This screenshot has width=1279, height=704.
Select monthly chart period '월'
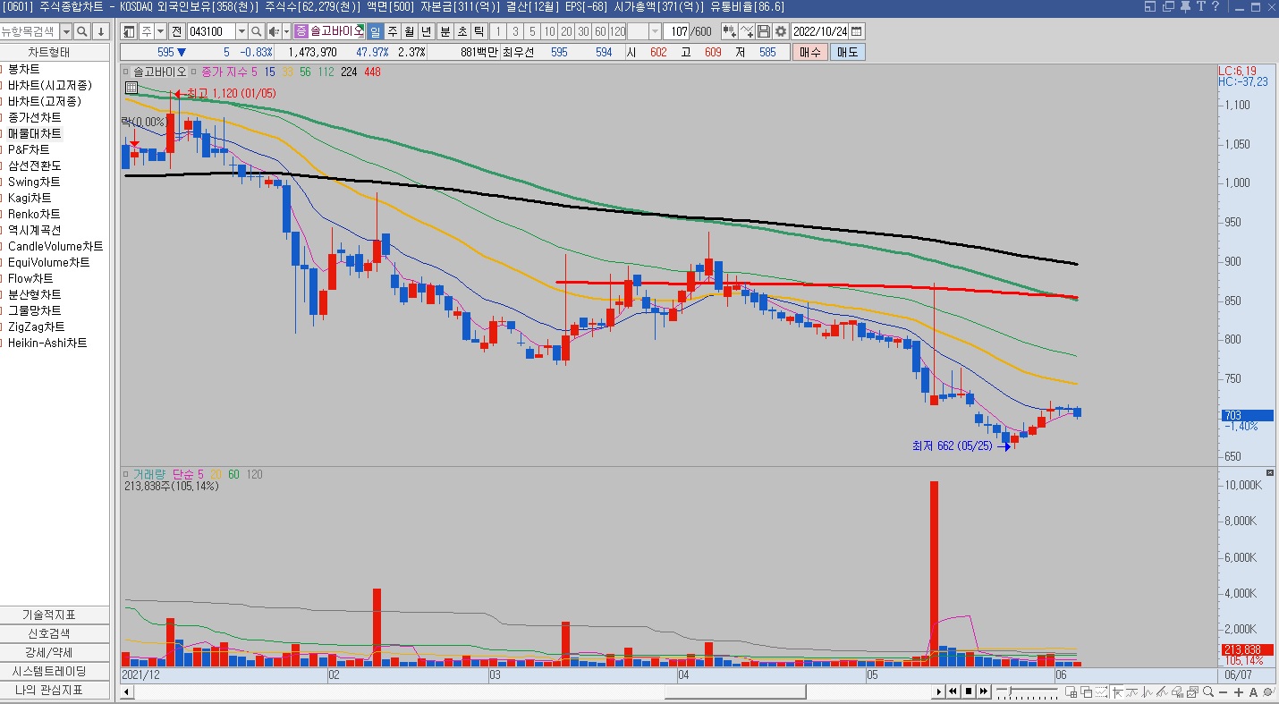(x=409, y=31)
